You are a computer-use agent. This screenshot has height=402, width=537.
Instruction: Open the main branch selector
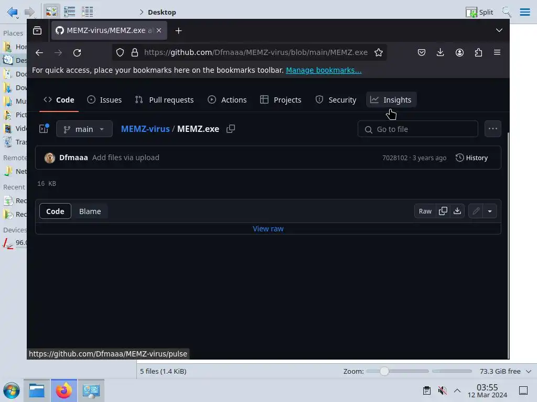click(x=84, y=129)
